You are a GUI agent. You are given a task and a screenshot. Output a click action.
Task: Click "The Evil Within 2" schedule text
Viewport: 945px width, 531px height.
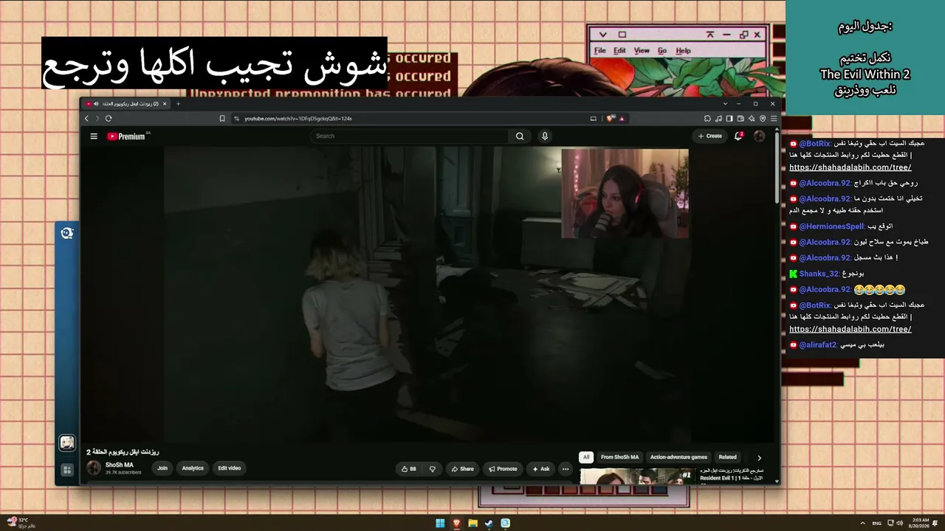(x=865, y=74)
